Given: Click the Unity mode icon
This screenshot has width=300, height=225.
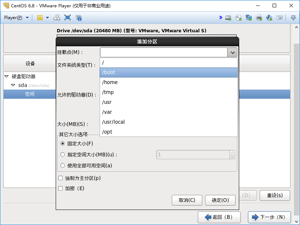Looking at the screenshot, I should coord(79,18).
